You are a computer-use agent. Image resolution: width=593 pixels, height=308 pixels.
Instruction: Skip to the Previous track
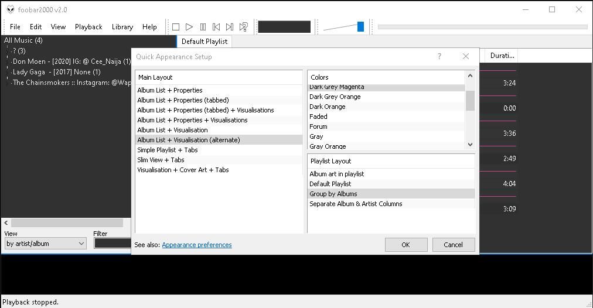pos(216,27)
